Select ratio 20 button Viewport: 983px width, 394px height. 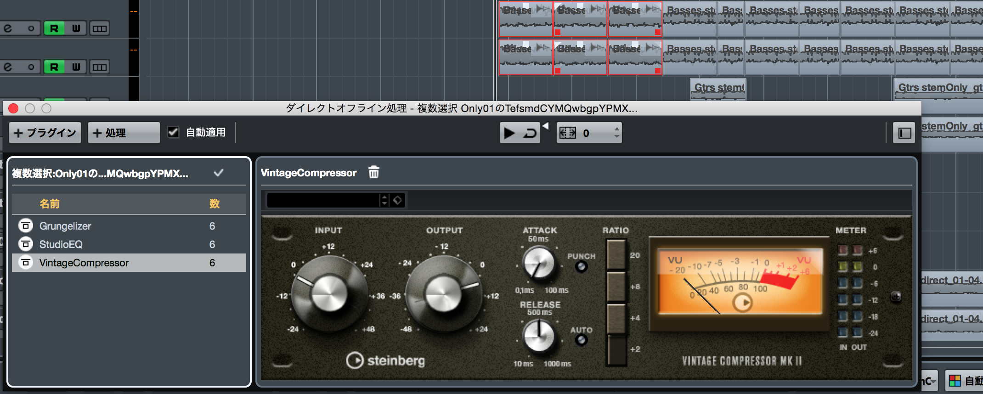(x=616, y=255)
